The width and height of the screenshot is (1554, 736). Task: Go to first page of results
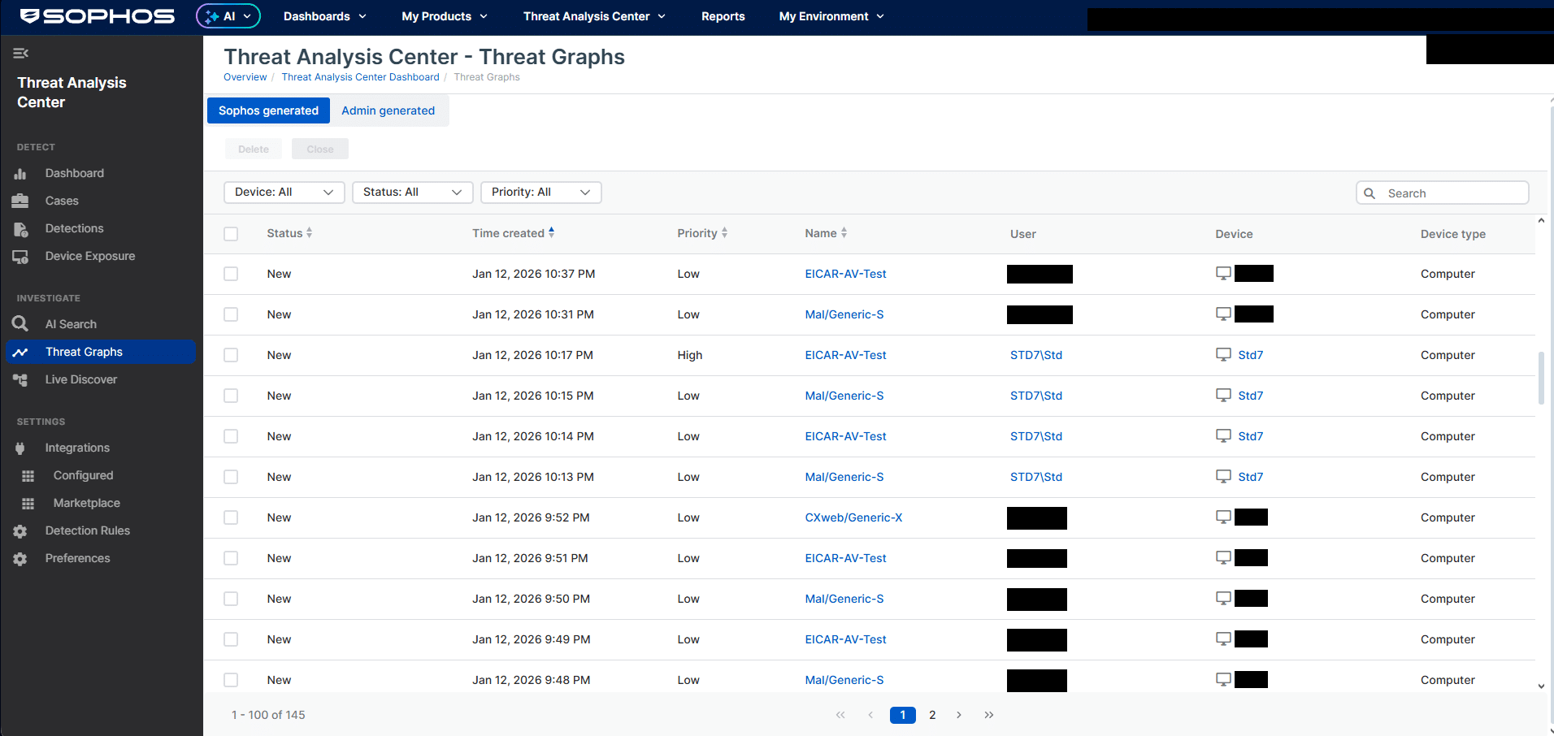[840, 715]
